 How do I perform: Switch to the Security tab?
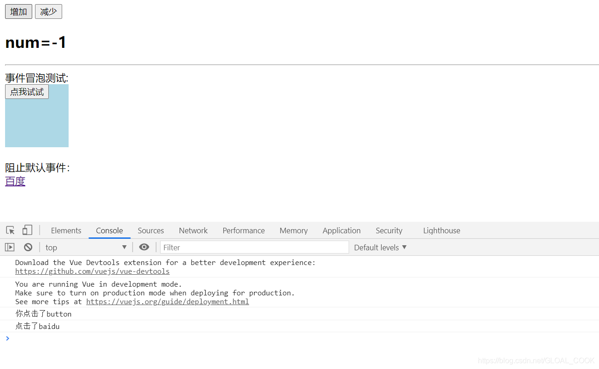click(x=389, y=231)
